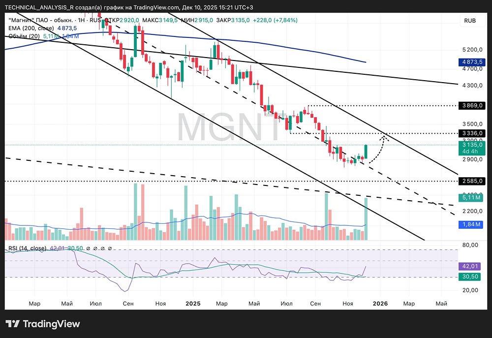Click the 4 300,0 price axis tick

(x=472, y=86)
